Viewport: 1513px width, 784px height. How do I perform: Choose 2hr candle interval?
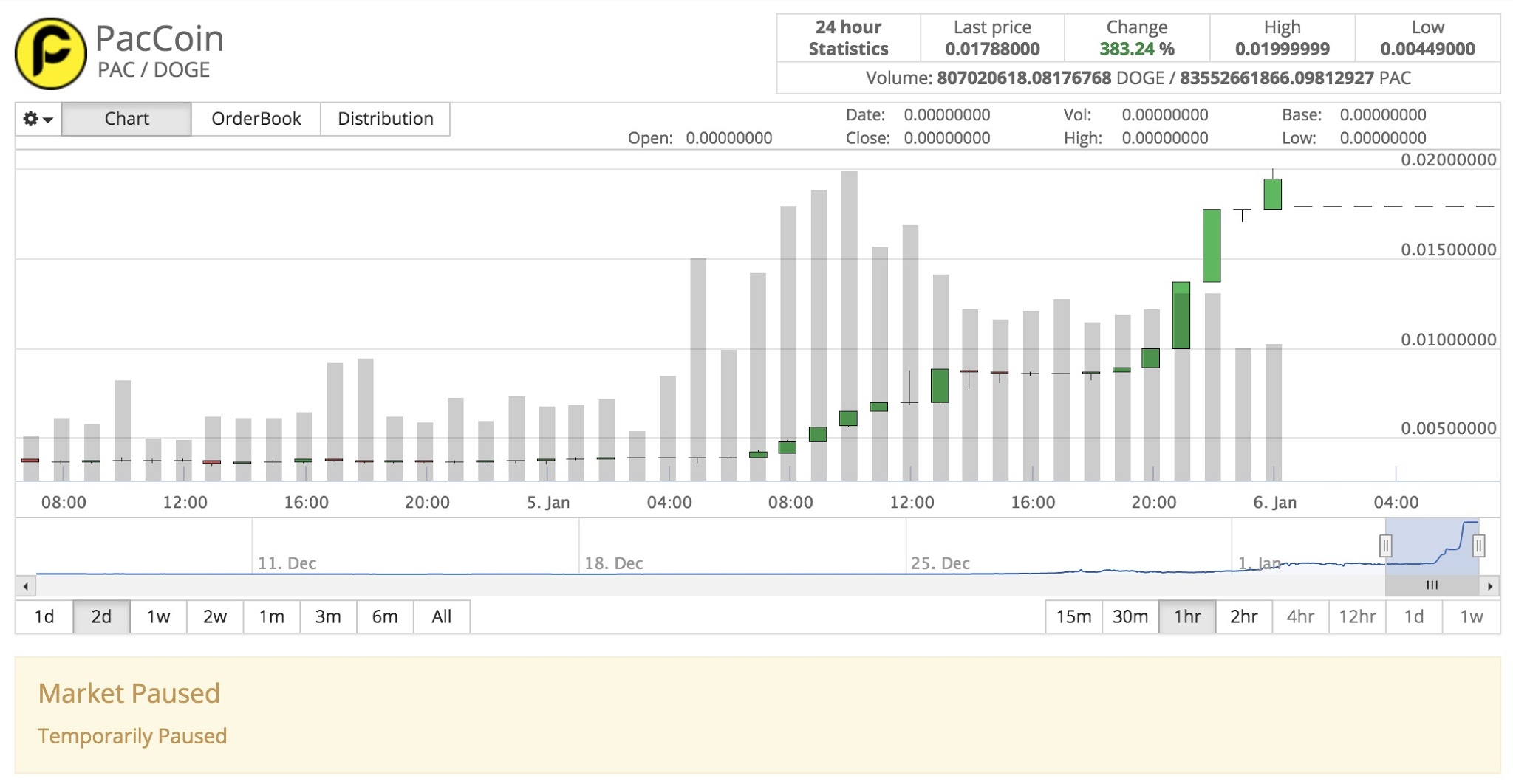[1244, 616]
